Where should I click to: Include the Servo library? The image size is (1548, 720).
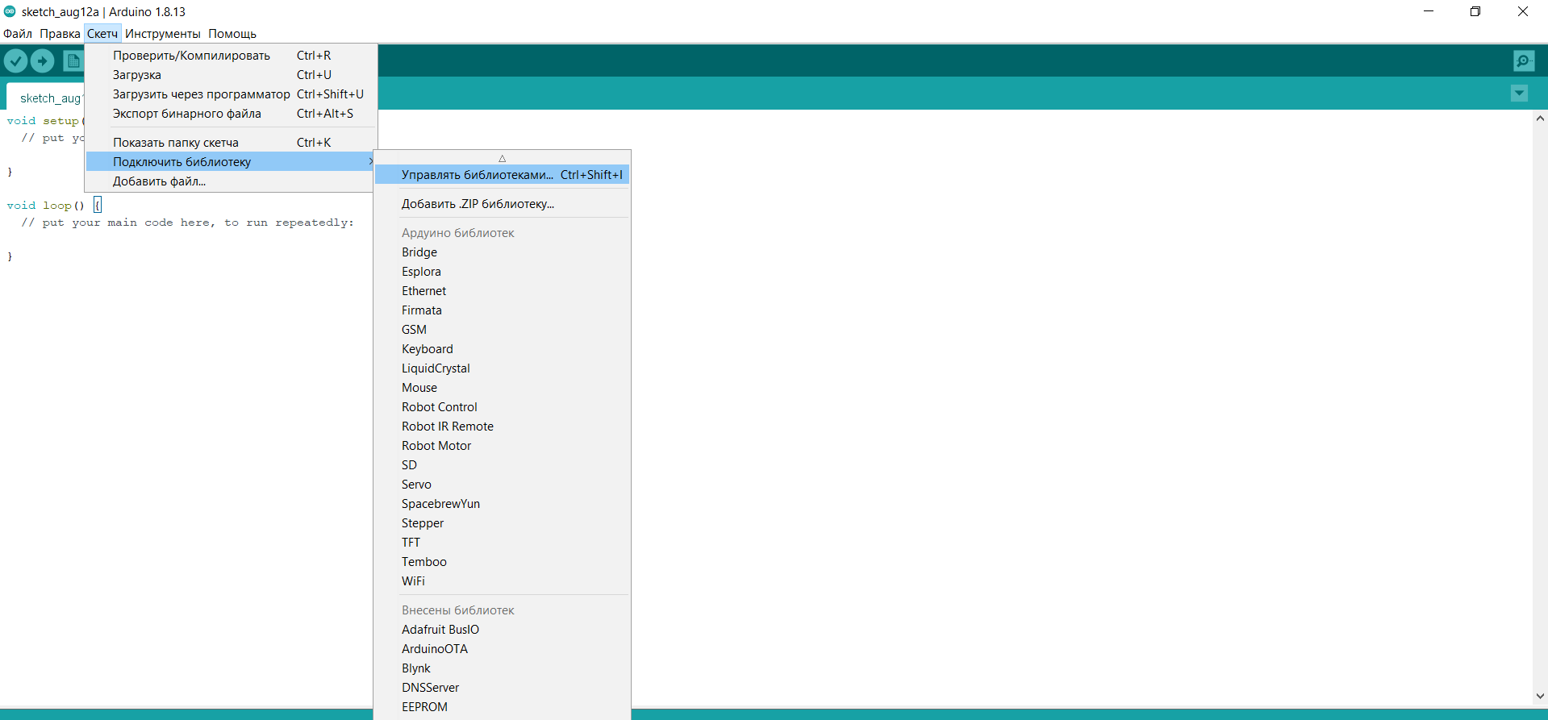(502, 485)
